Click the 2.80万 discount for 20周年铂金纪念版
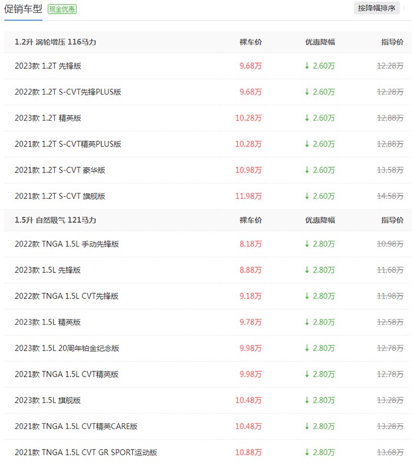Screen dimensions: 412x462 pos(320,348)
